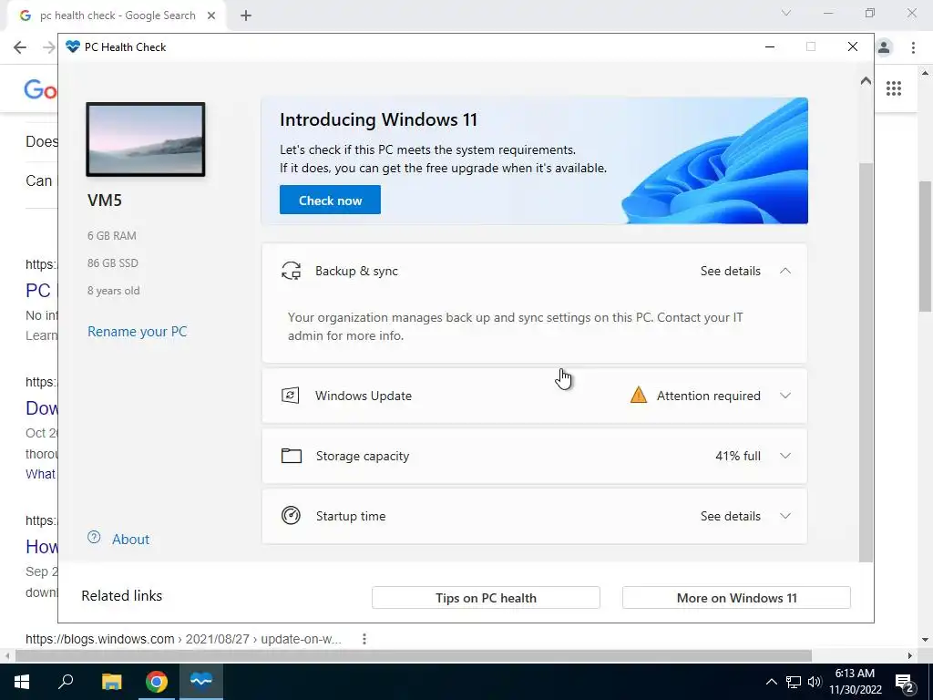
Task: Open the Google apps grid in Chrome
Action: pos(894,88)
